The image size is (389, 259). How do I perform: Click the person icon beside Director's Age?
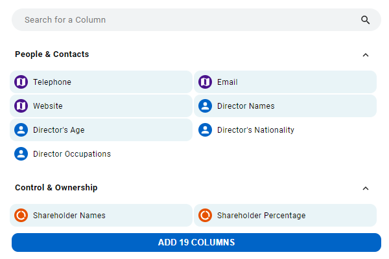[21, 130]
